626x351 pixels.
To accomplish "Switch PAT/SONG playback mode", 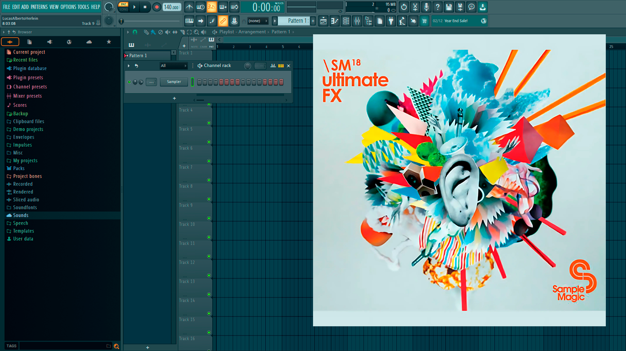I will point(123,7).
